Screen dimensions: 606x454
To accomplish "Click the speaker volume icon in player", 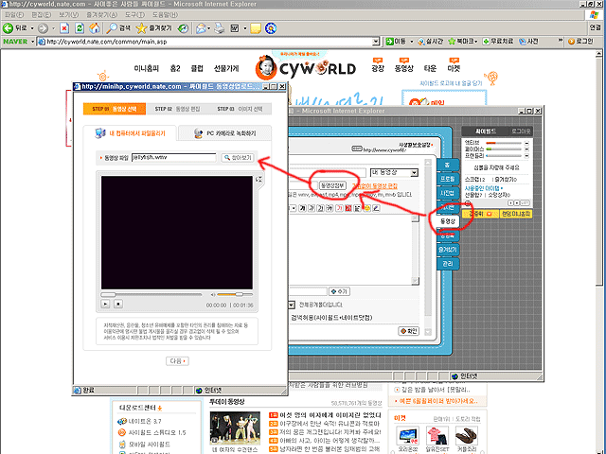I will pyautogui.click(x=212, y=294).
